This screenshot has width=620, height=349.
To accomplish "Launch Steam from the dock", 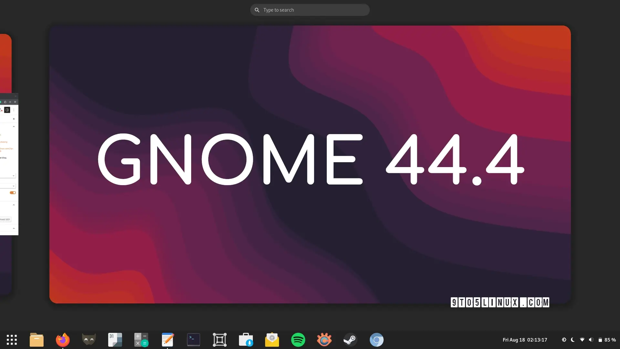I will coord(350,340).
